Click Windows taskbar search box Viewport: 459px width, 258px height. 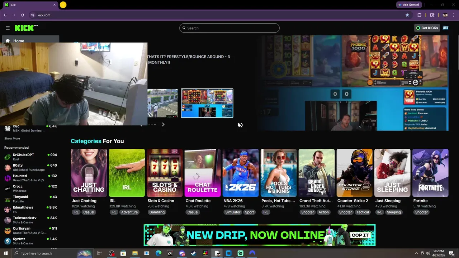point(52,253)
